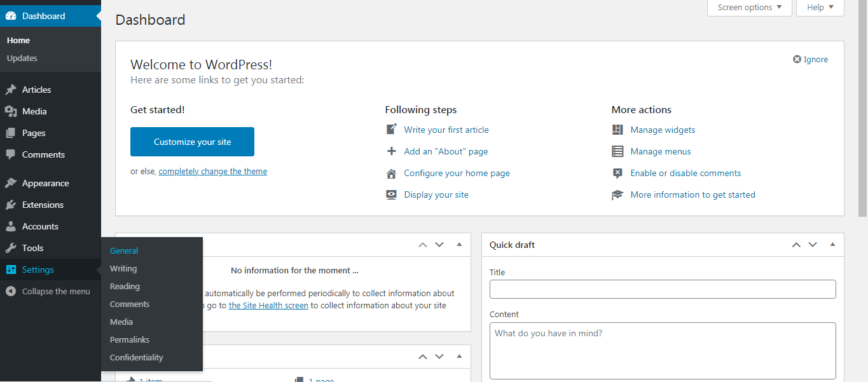868x382 pixels.
Task: Move the No information panel down
Action: point(439,245)
